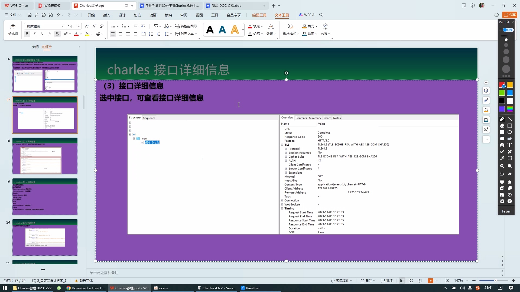
Task: Pick the Text tool in Paintlit panel
Action: 510,145
